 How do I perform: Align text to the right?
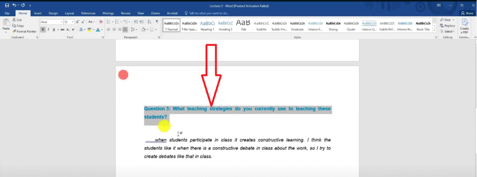[120, 29]
